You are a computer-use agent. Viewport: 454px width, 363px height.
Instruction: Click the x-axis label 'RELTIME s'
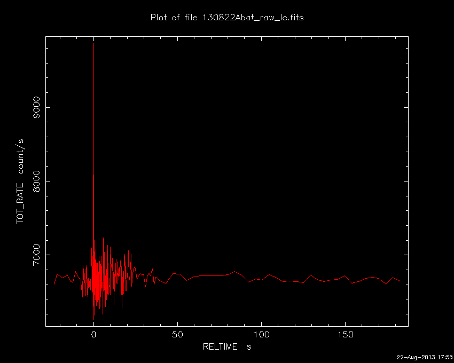226,346
